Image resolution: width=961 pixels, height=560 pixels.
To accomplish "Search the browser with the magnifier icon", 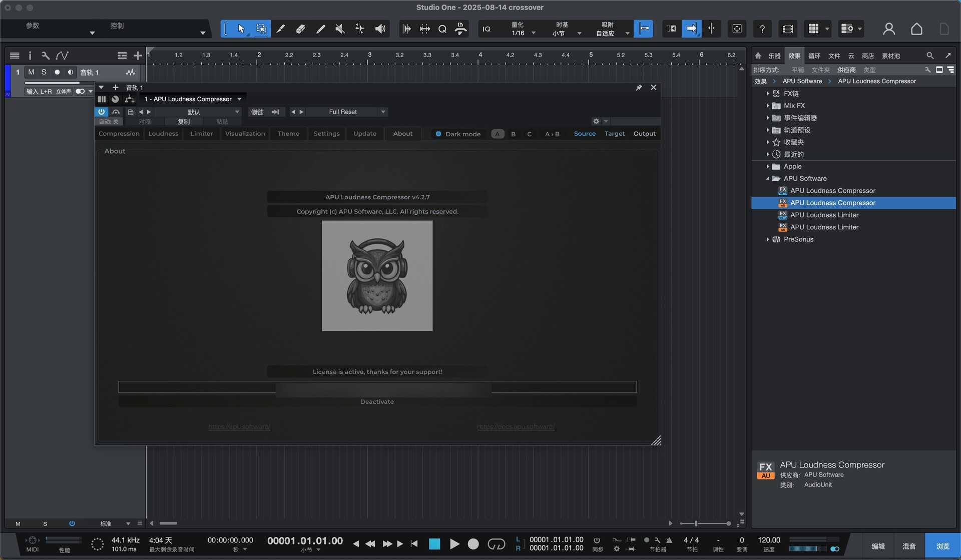I will click(929, 56).
